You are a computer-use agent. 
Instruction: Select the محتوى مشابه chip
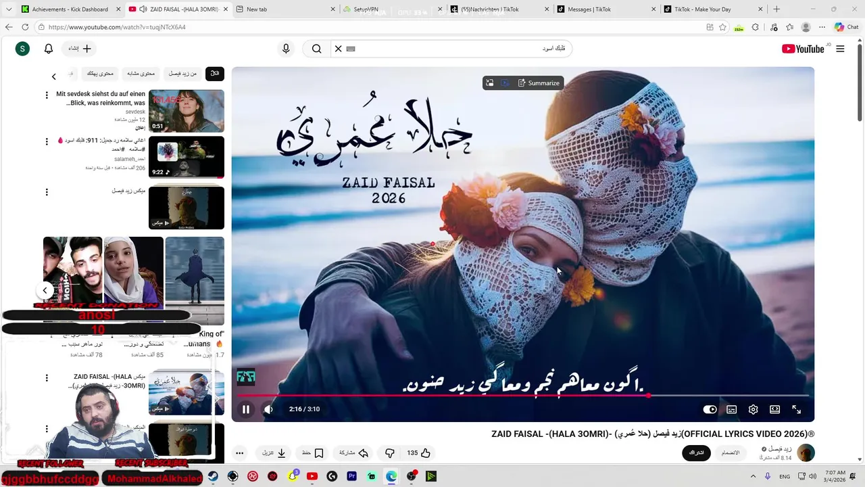(x=141, y=73)
